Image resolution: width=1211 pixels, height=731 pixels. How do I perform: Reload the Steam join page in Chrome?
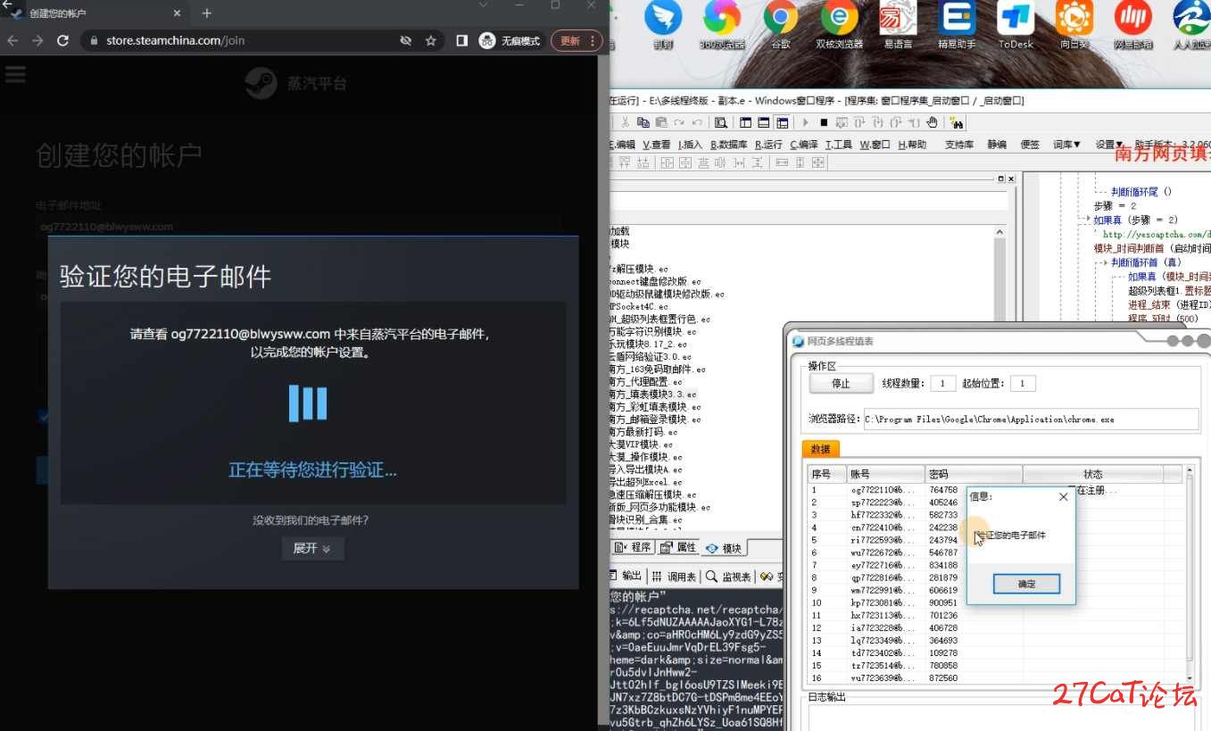pos(62,40)
